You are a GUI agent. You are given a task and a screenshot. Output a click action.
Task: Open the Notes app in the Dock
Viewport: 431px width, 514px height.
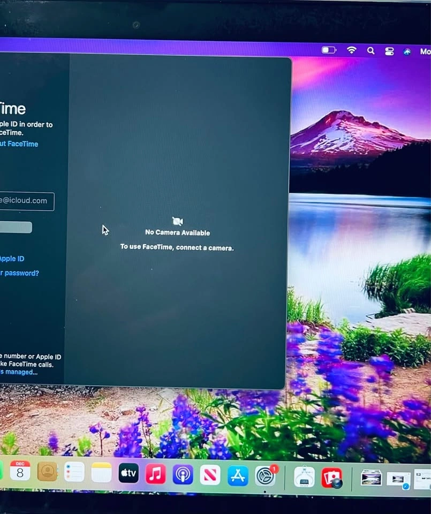[x=101, y=473]
